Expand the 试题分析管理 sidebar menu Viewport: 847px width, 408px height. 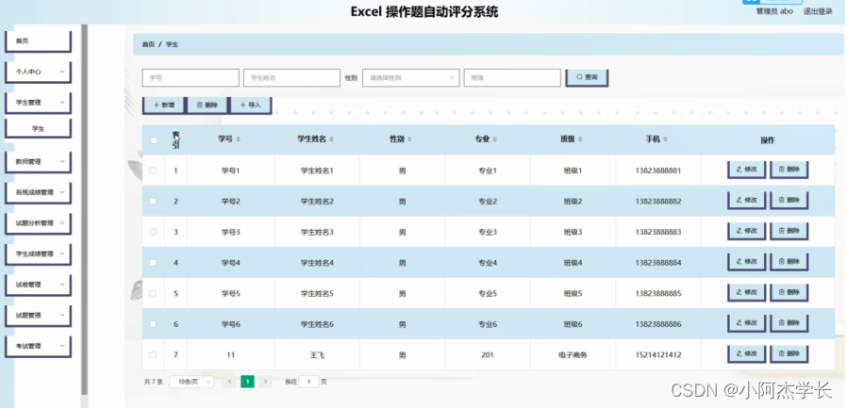tap(38, 223)
